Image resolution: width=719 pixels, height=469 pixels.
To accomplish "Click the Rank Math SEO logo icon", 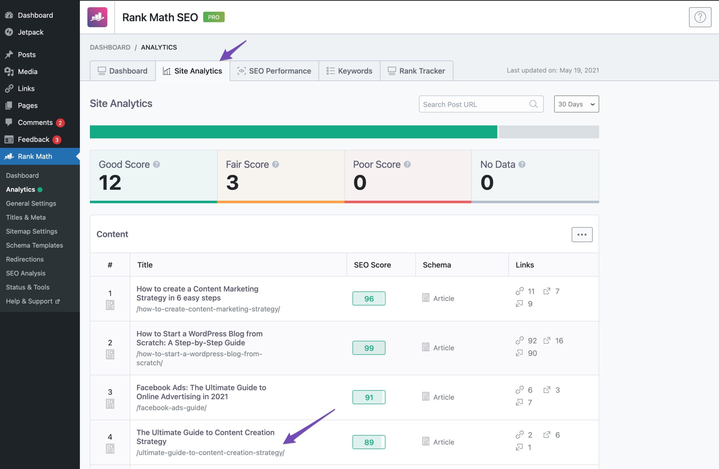I will (x=97, y=17).
